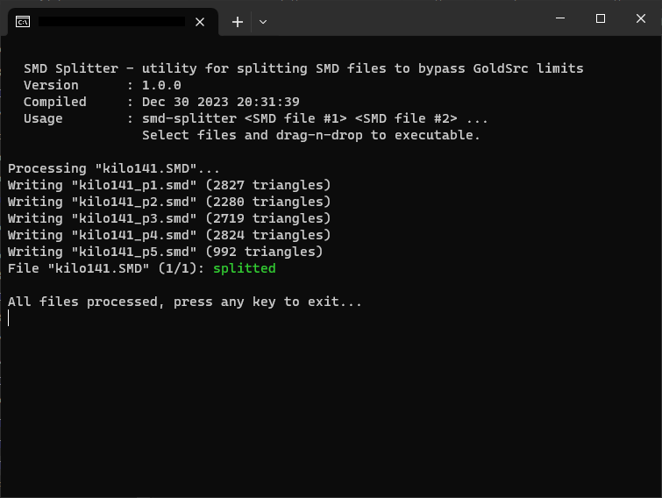Viewport: 662px width, 498px height.
Task: Minimize the terminal window
Action: pos(560,18)
